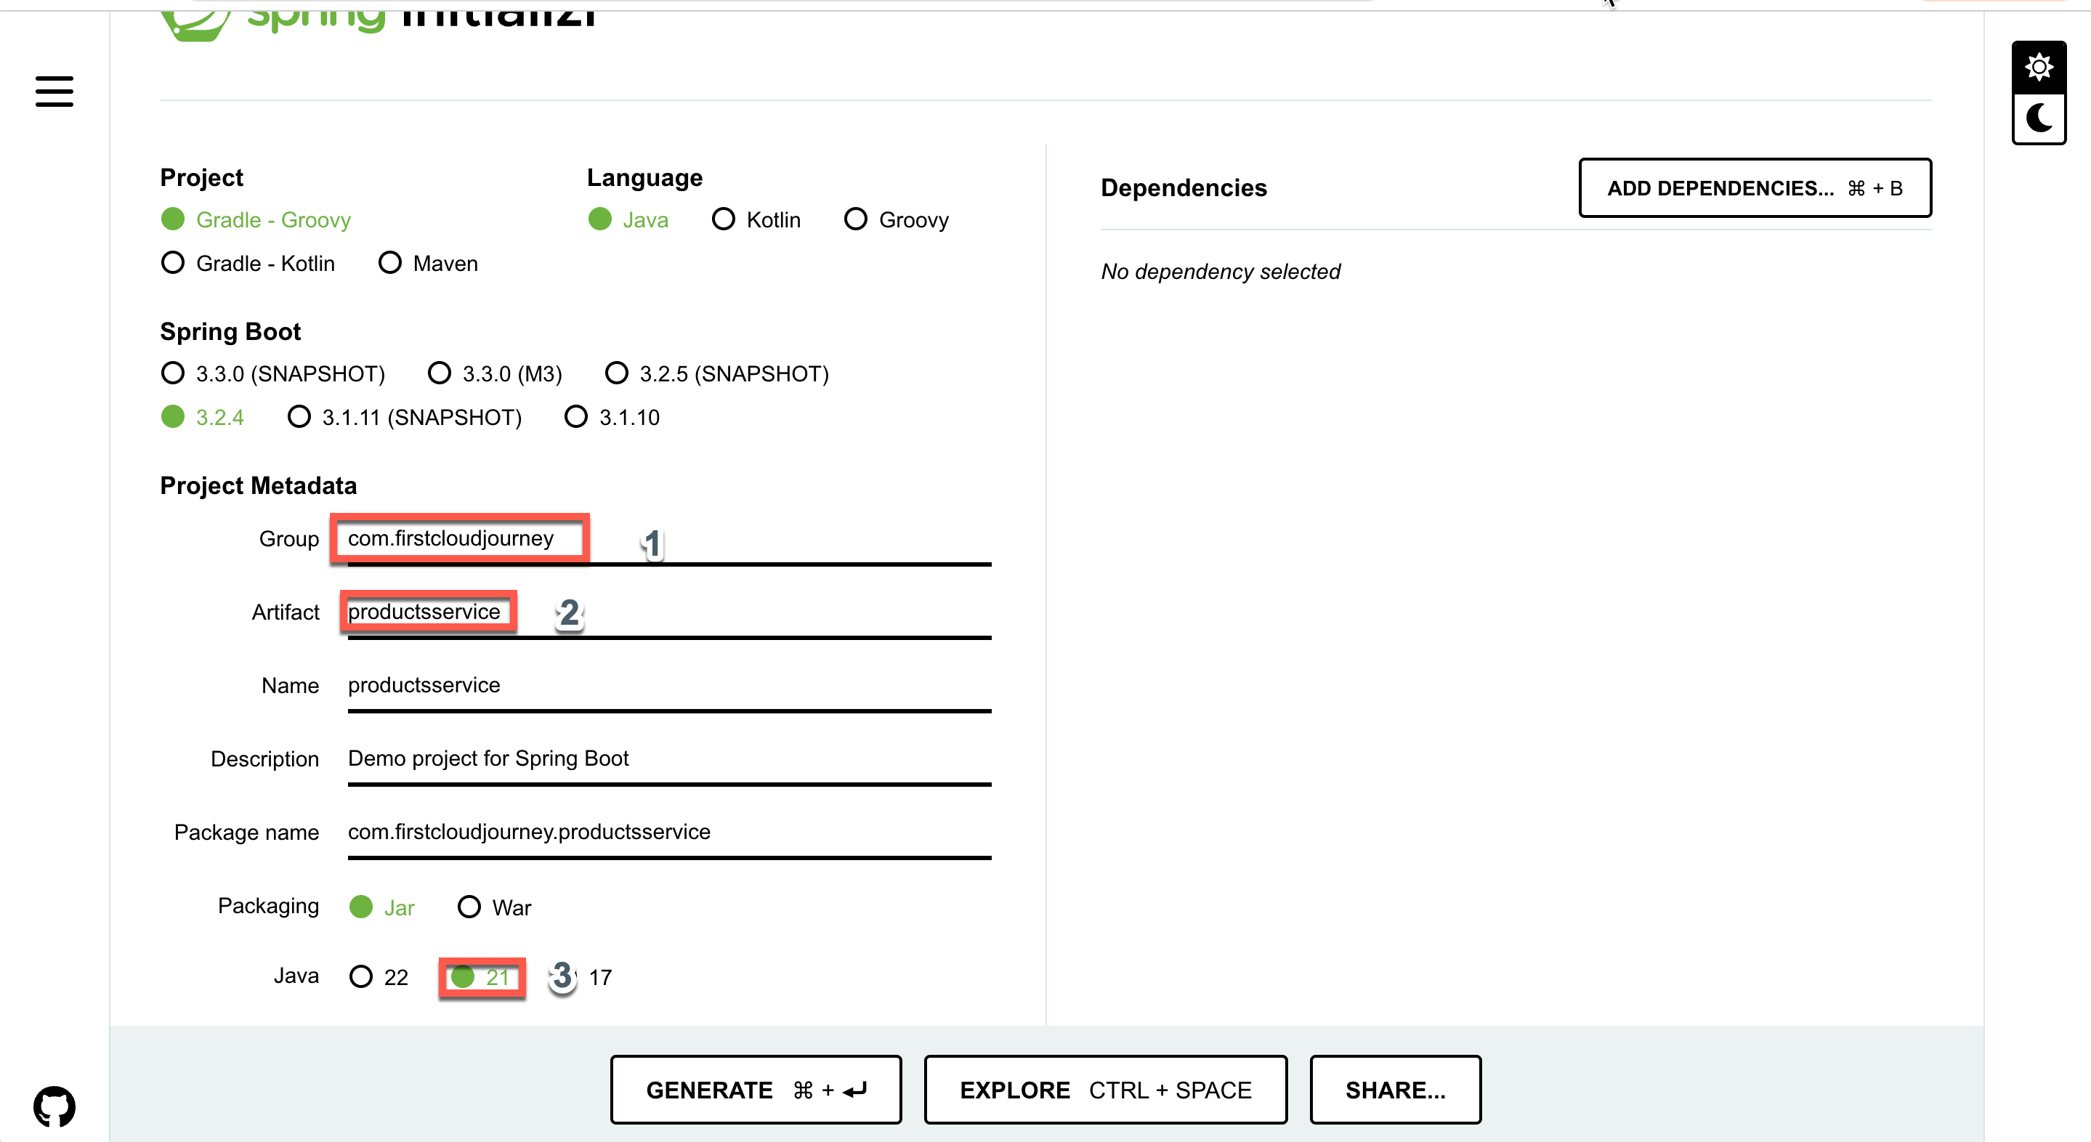The width and height of the screenshot is (2091, 1142).
Task: Edit the Name field productsservice
Action: point(669,686)
